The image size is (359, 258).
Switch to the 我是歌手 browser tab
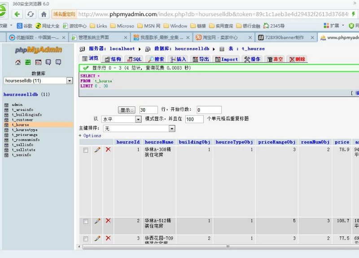point(162,37)
